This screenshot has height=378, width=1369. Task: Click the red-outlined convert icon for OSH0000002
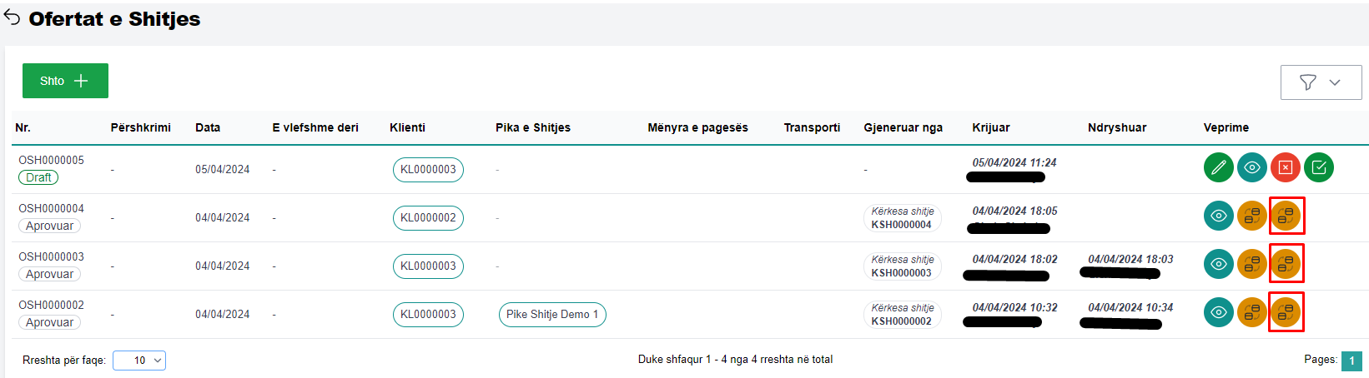(x=1286, y=313)
